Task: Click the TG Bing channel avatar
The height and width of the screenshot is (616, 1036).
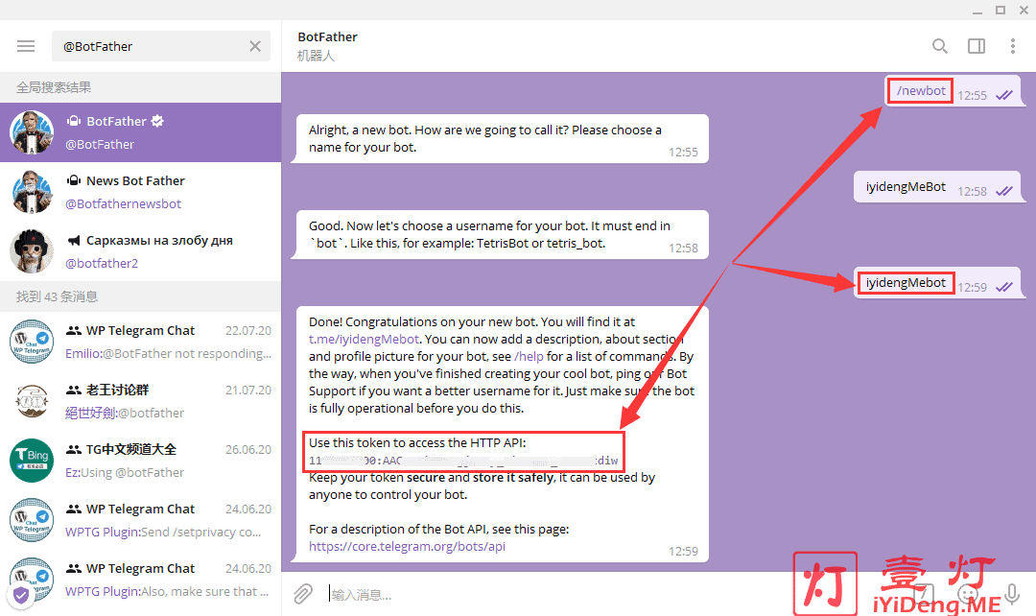Action: tap(32, 461)
